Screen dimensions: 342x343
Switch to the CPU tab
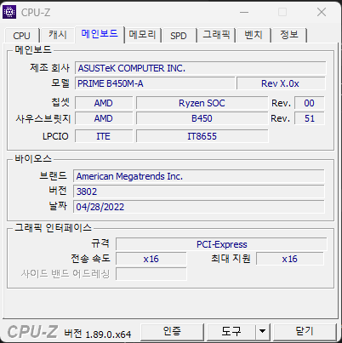click(21, 36)
